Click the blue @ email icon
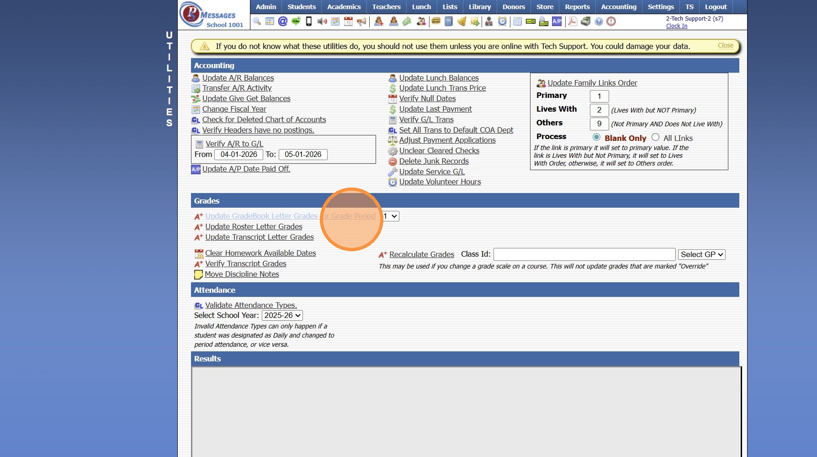This screenshot has width=817, height=457. (283, 22)
